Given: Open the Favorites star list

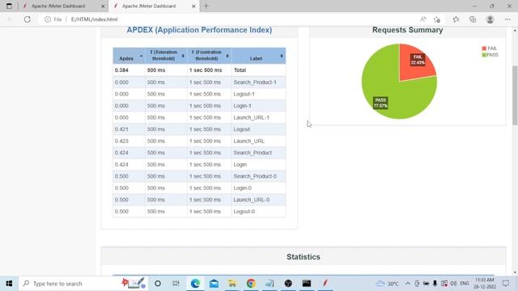Looking at the screenshot, I should [x=456, y=19].
